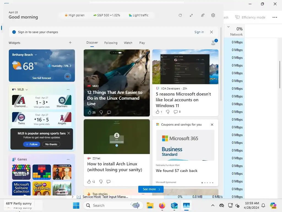
Task: Switch to the Play tab
Action: click(142, 43)
